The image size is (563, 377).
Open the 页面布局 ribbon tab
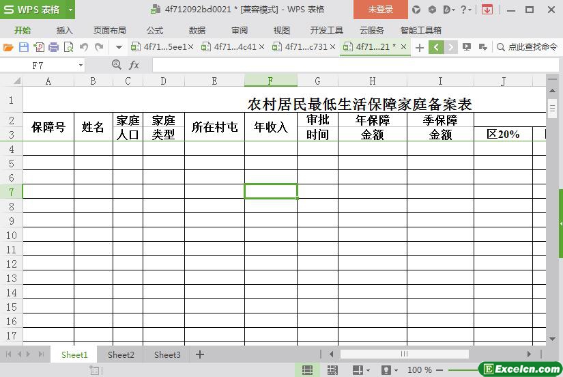coord(110,31)
